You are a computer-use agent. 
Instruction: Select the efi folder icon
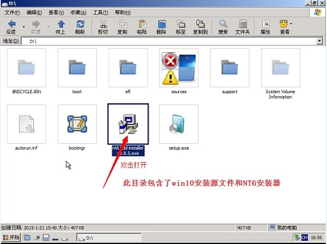128,68
